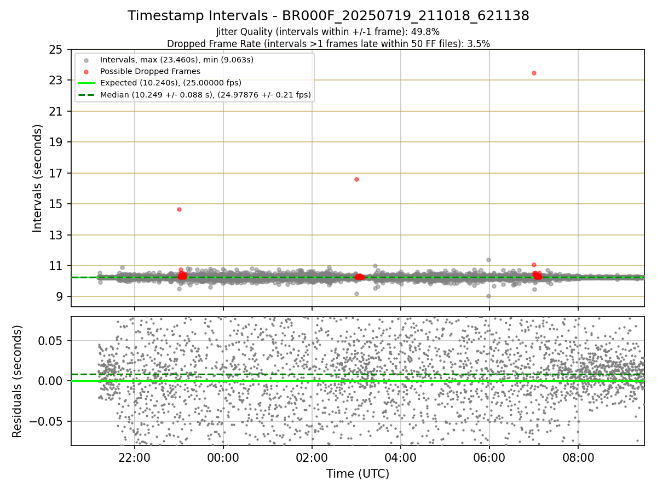The height and width of the screenshot is (493, 657).
Task: Click the '0.05' tick on the residuals axis
Action: click(x=51, y=341)
